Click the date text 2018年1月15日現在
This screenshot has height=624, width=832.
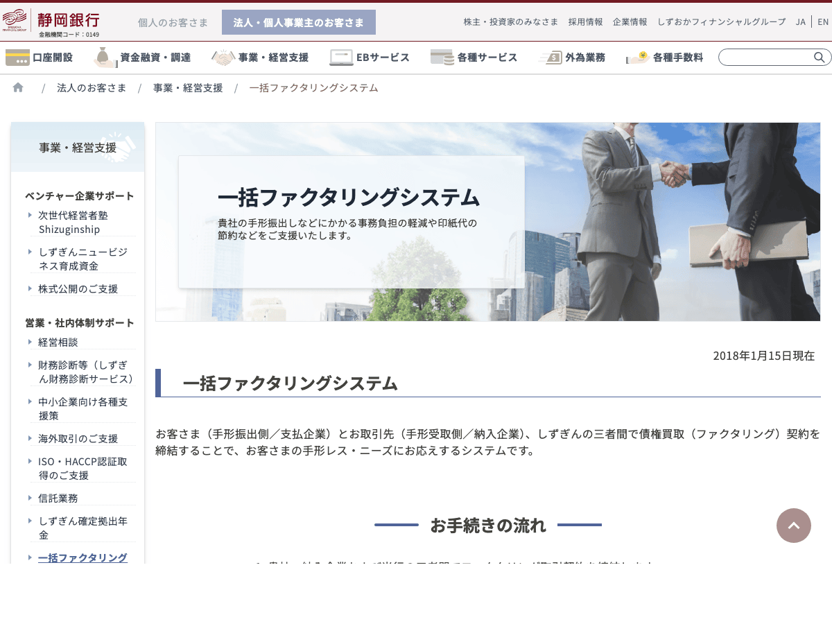point(763,356)
